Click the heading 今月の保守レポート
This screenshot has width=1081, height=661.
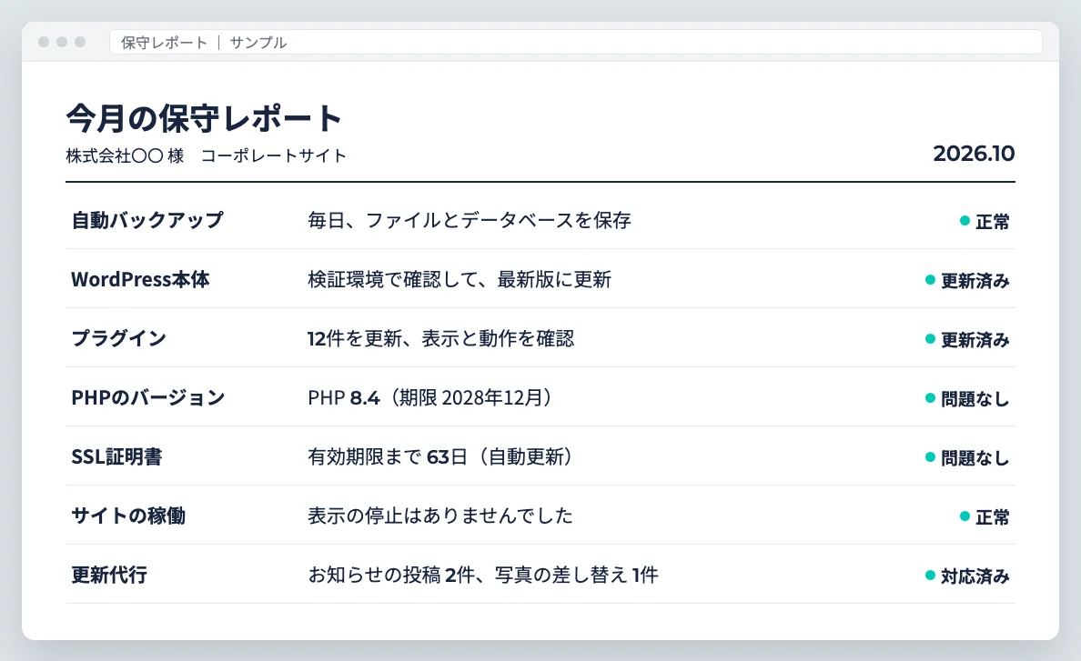click(x=204, y=117)
